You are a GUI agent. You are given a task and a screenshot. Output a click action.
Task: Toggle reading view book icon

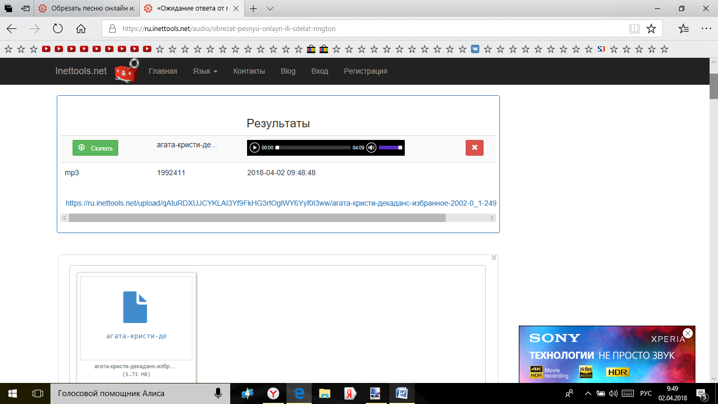pos(634,29)
